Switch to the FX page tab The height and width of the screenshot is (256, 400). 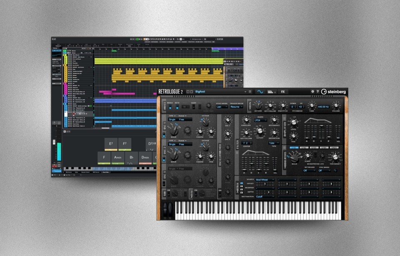282,91
